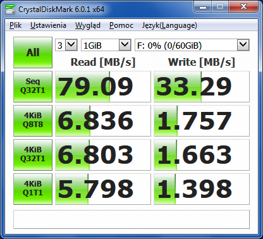
Task: Click the Seq write result 33.29
Action: (x=202, y=87)
